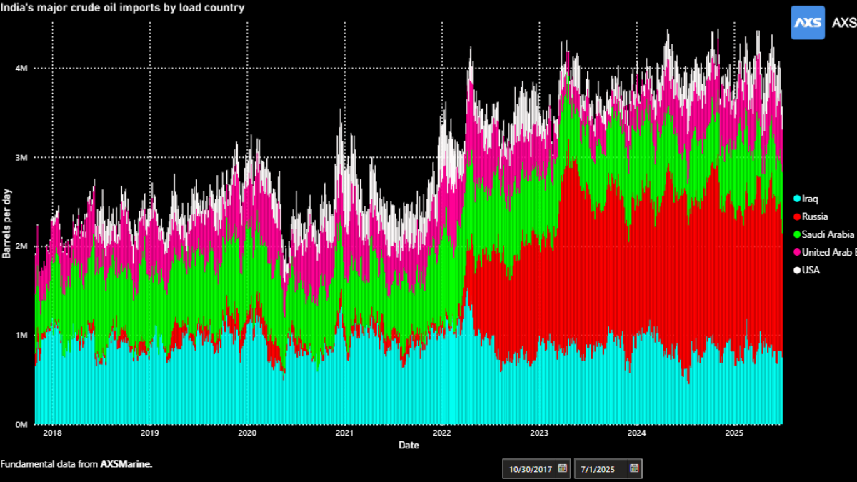The width and height of the screenshot is (857, 482).
Task: Click the "Date" x-axis title
Action: tap(409, 446)
